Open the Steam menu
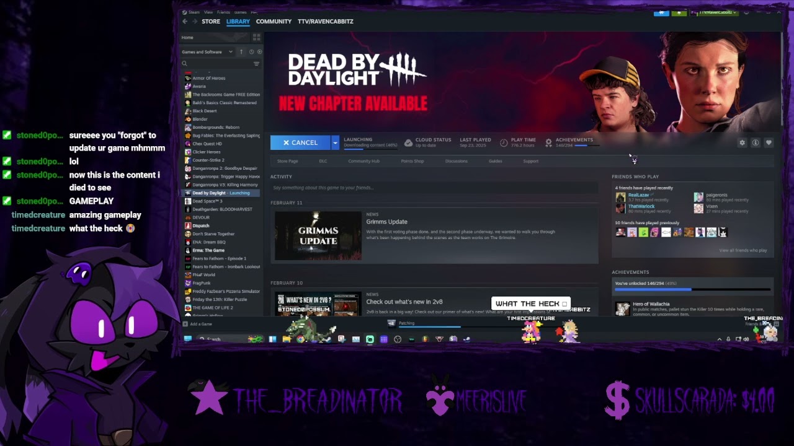794x446 pixels. coord(194,12)
